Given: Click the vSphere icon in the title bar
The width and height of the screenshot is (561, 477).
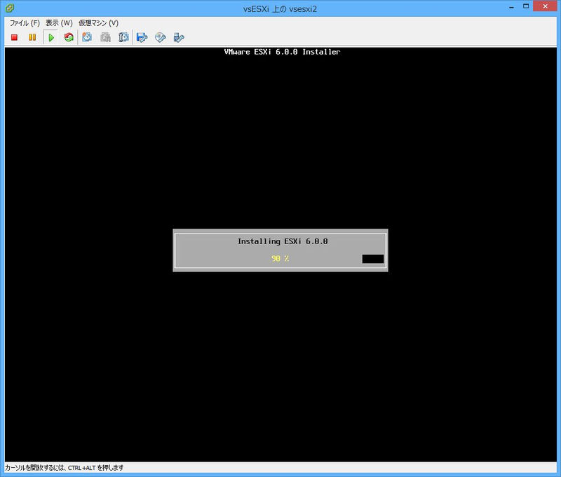Looking at the screenshot, I should click(x=10, y=8).
